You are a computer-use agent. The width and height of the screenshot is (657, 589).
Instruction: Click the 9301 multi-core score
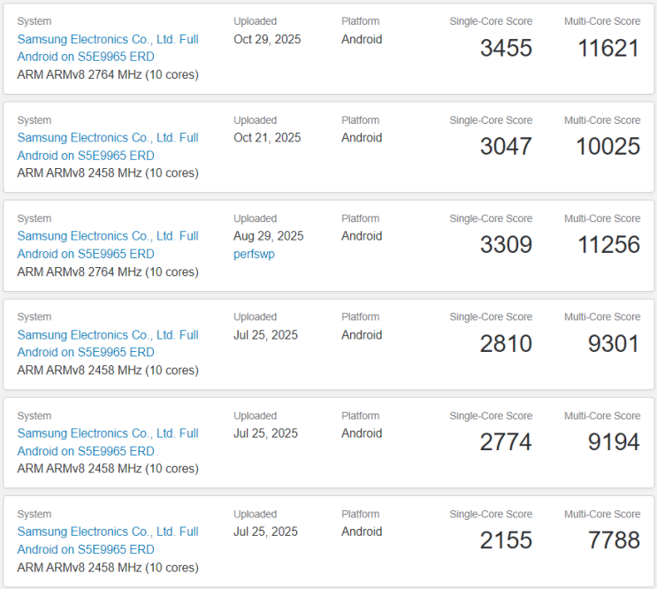coord(614,344)
